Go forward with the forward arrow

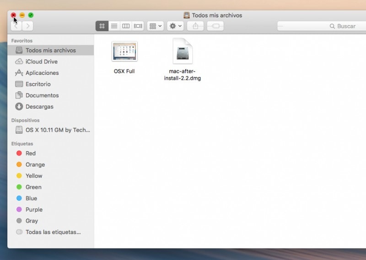(27, 26)
